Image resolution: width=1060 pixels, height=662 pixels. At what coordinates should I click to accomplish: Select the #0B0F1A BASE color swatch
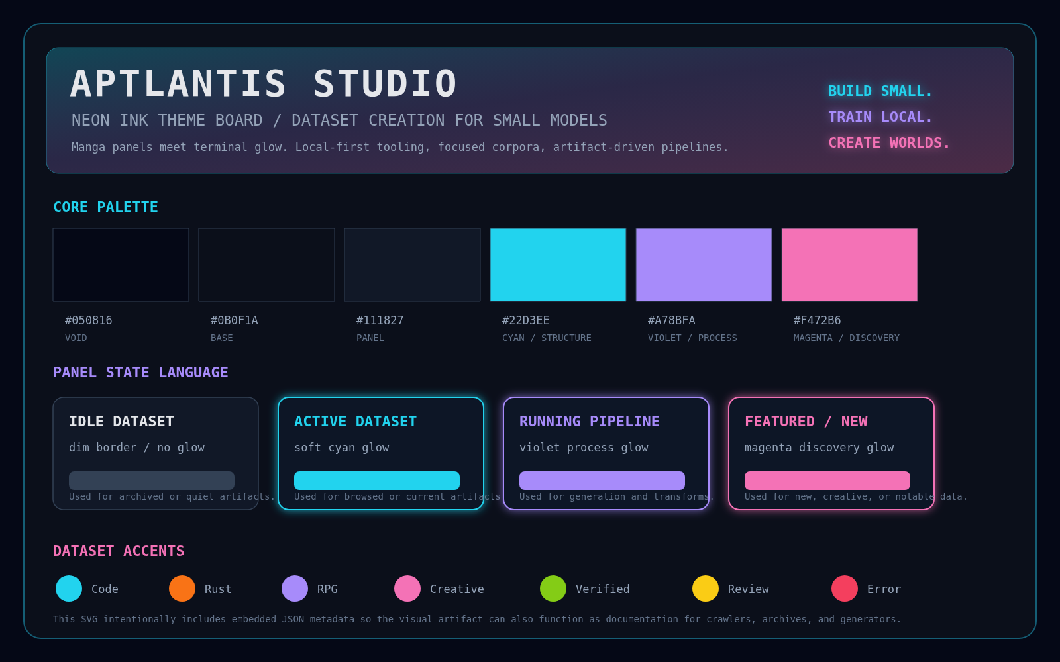[266, 265]
